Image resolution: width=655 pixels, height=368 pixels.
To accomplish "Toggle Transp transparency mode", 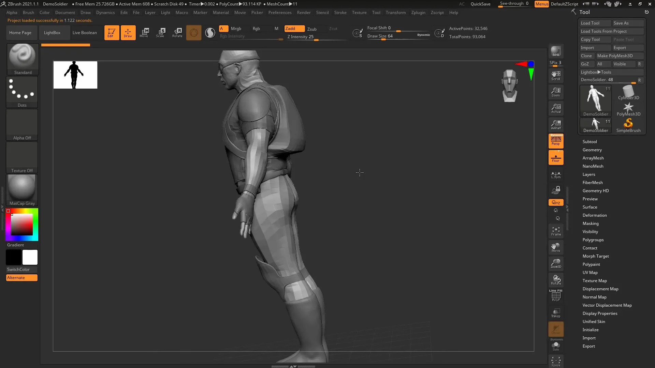I will [x=556, y=313].
